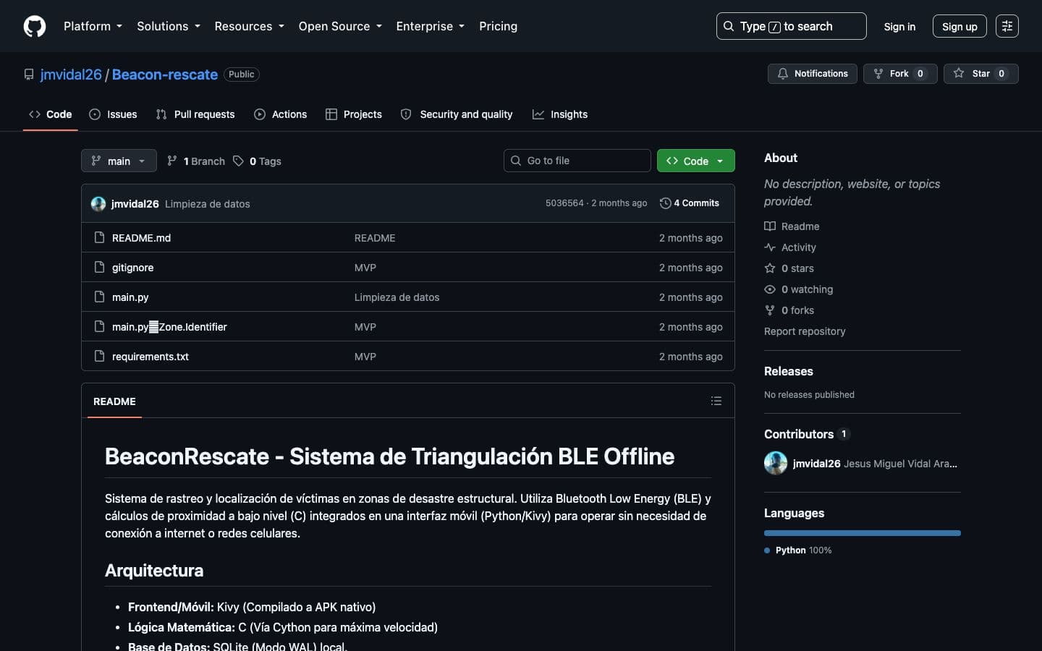Switch to the Issues tab
The width and height of the screenshot is (1042, 651).
(113, 114)
